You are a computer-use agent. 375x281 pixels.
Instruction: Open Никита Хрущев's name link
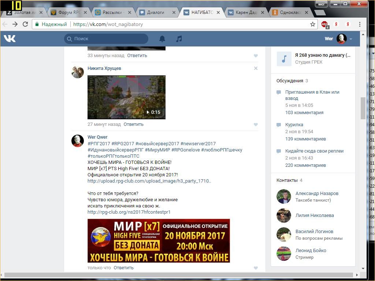104,68
